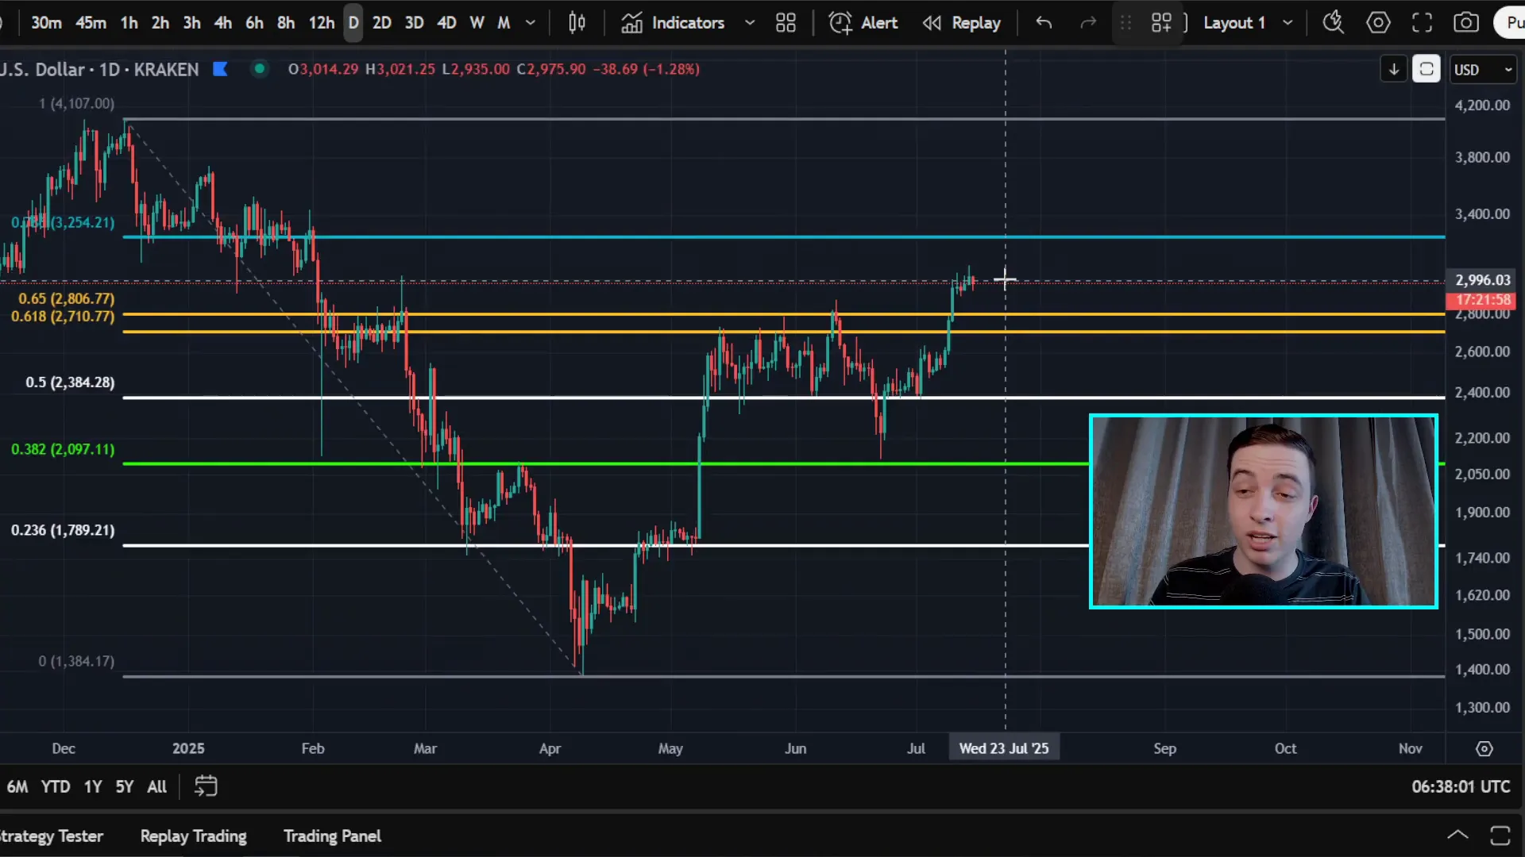Click the symbol title U.S. Dollar 1D KRAKEN
Viewport: 1525px width, 857px height.
coord(99,69)
